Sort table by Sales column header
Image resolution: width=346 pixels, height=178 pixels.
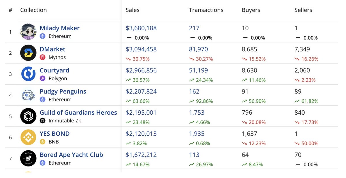[132, 10]
